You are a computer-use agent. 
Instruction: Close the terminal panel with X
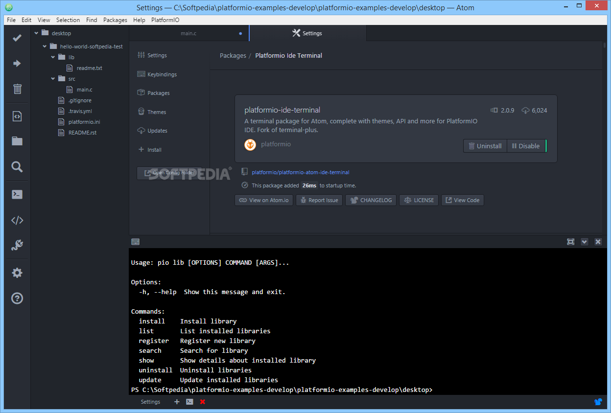(598, 242)
